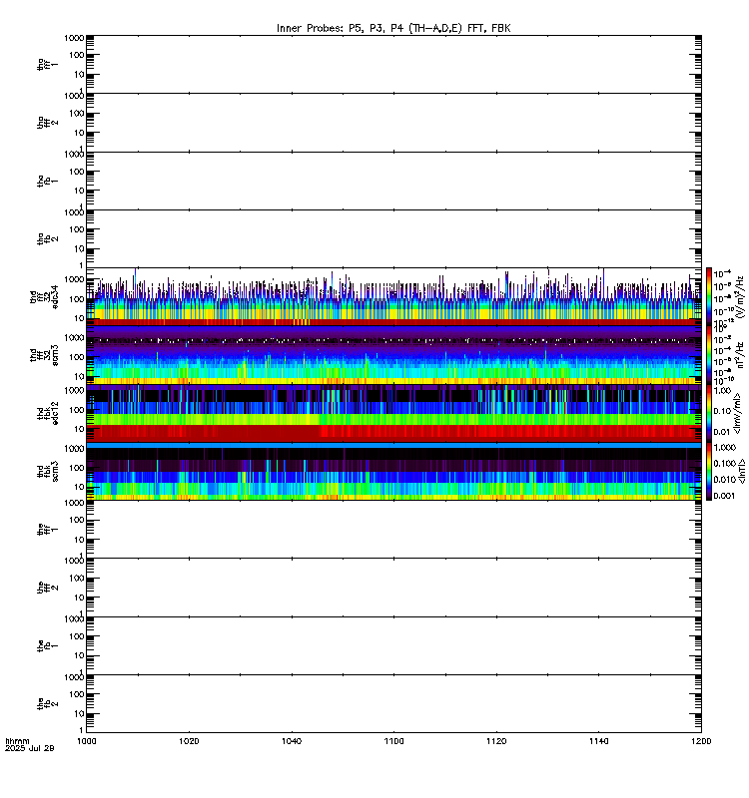Viewport: 749px width, 798px height.
Task: Click the 1120 time tick label
Action: coord(496,741)
